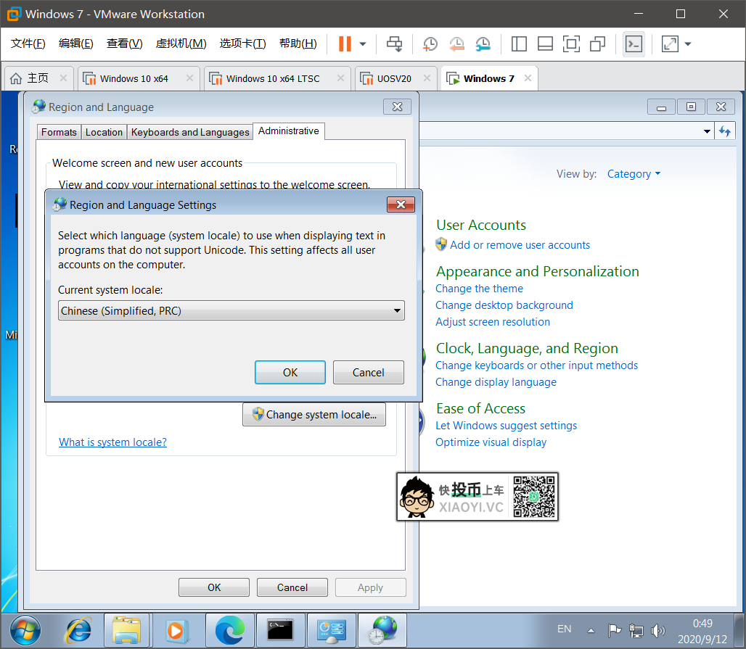Click the take snapshot clock icon
Viewport: 746px width, 649px height.
point(430,44)
